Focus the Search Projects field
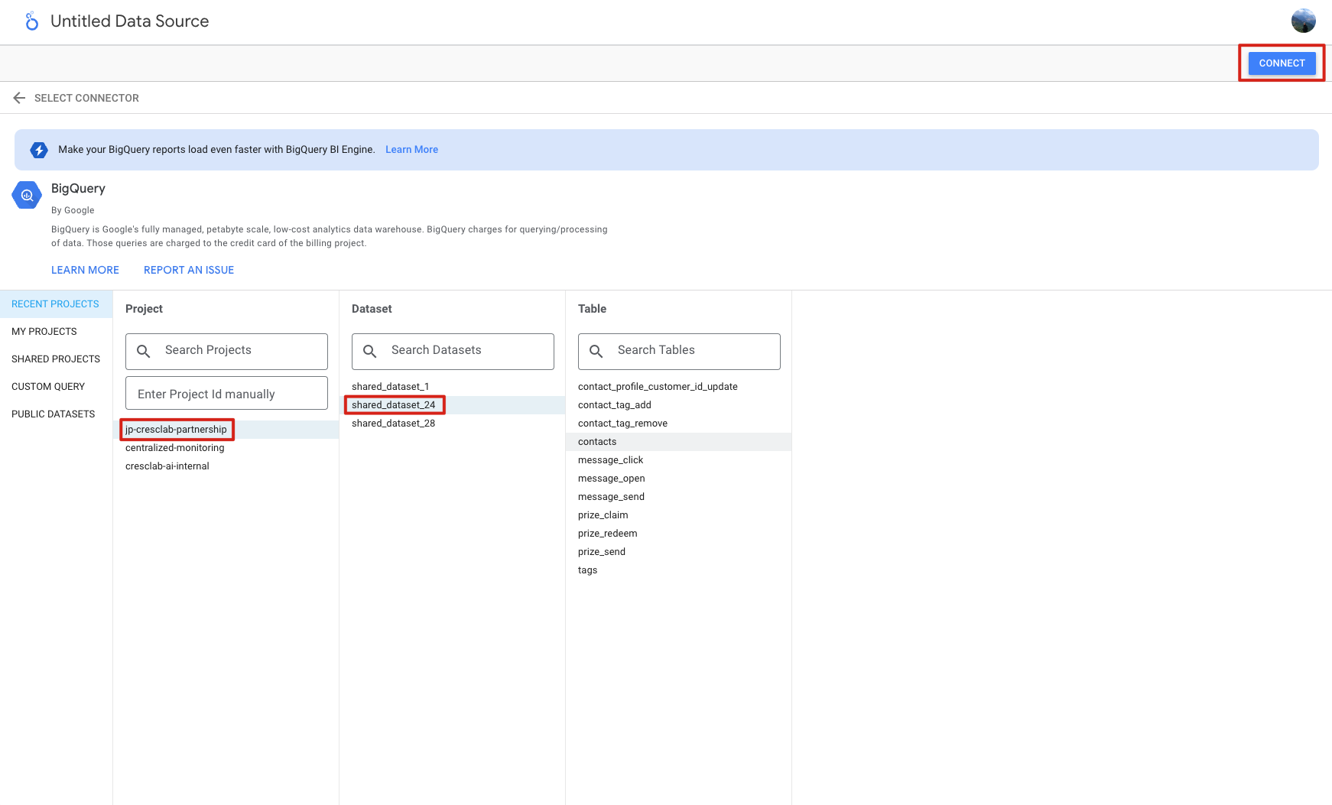The width and height of the screenshot is (1332, 805). (x=226, y=352)
